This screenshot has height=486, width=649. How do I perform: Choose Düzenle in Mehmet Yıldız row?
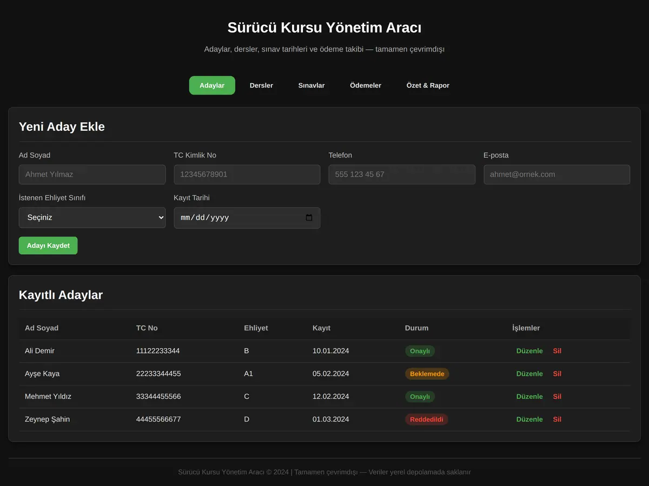(x=529, y=396)
